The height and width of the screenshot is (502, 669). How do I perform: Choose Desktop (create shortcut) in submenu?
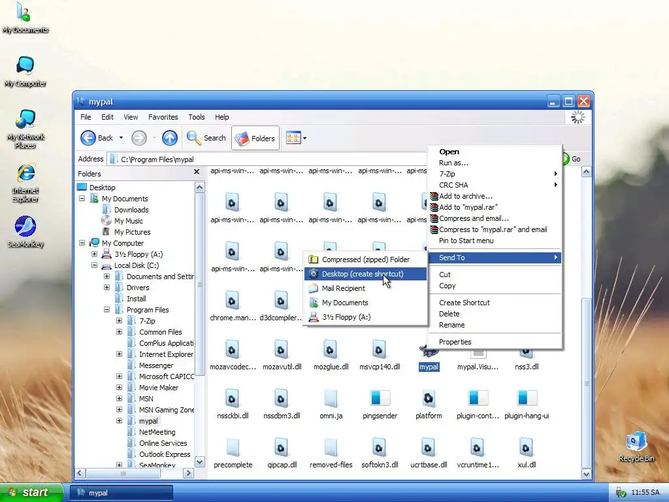pos(365,274)
